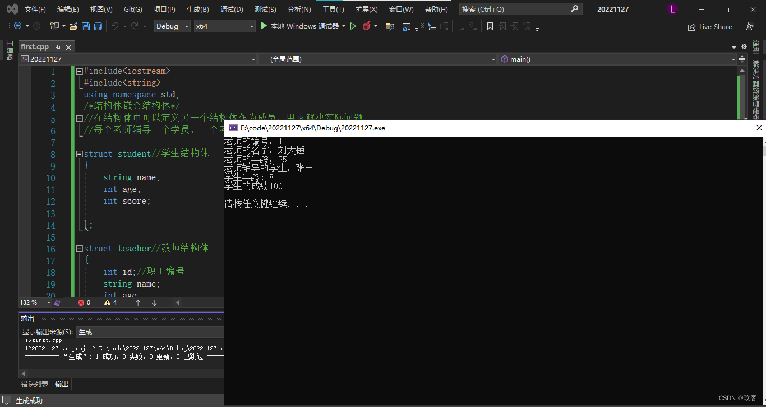Close the first.cpp tab

tap(68, 47)
